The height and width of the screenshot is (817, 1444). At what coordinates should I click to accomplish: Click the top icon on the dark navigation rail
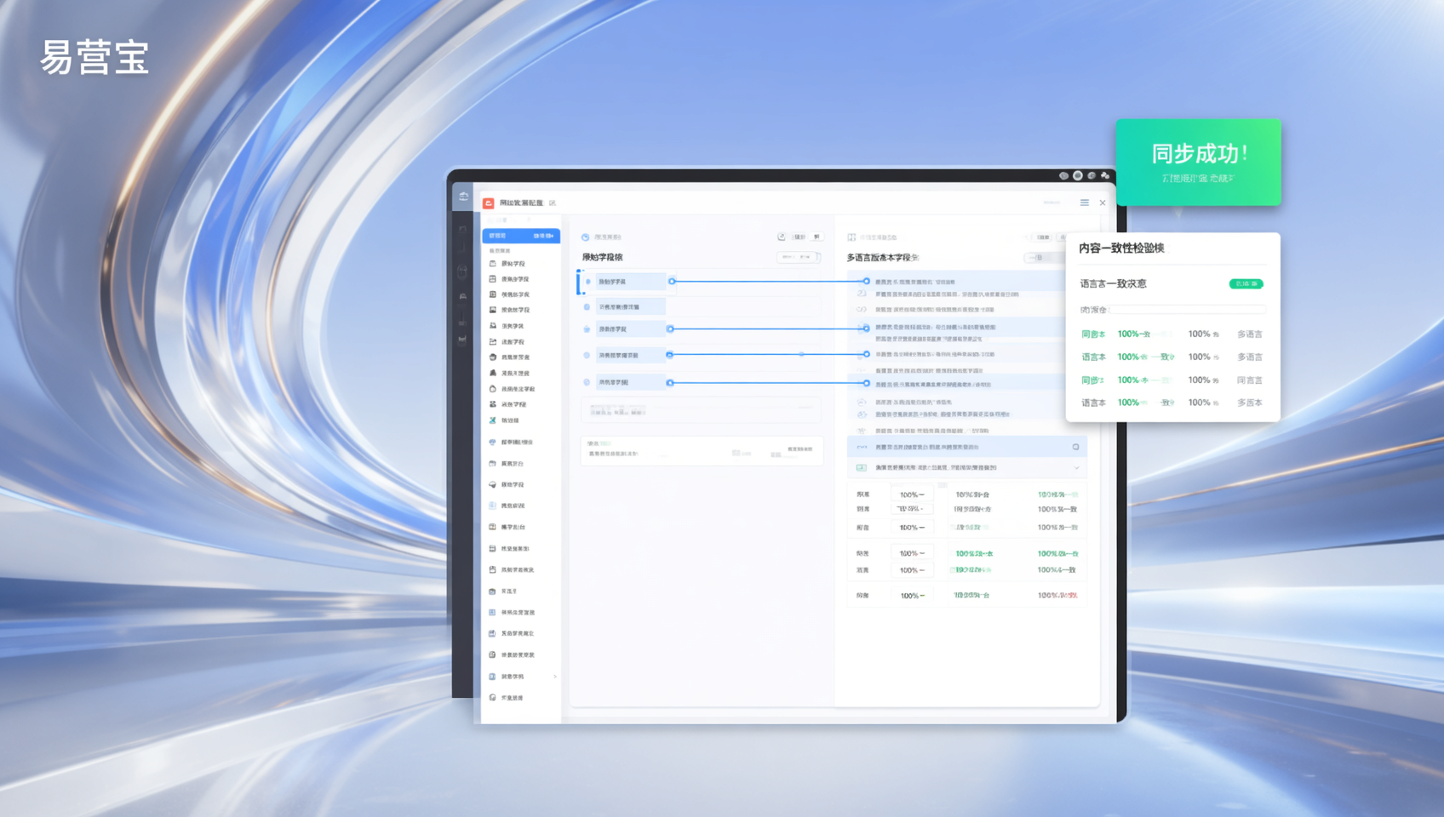click(463, 197)
